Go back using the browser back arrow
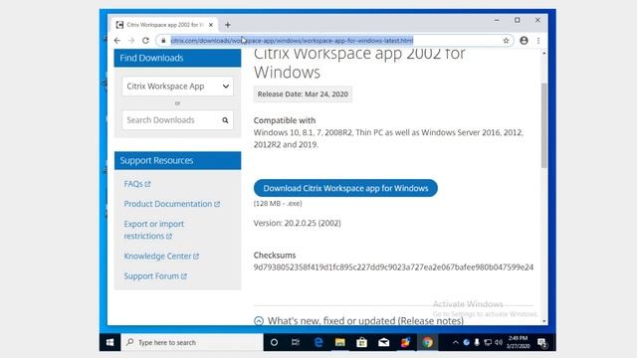Screen dimensions: 637x358 pyautogui.click(x=117, y=41)
